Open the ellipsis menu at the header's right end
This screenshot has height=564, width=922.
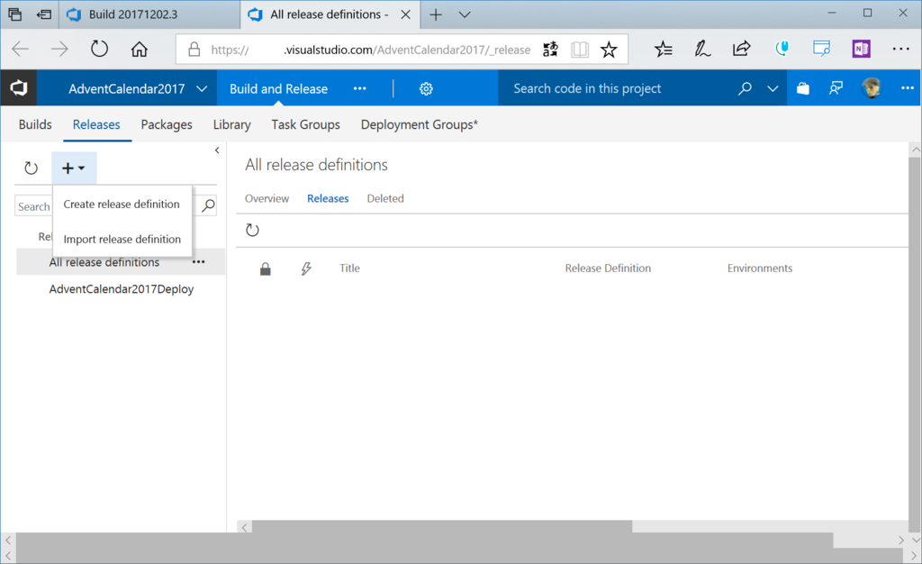click(908, 88)
